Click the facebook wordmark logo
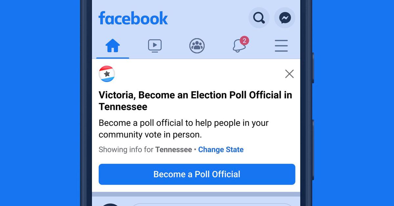The image size is (394, 206). tap(133, 18)
